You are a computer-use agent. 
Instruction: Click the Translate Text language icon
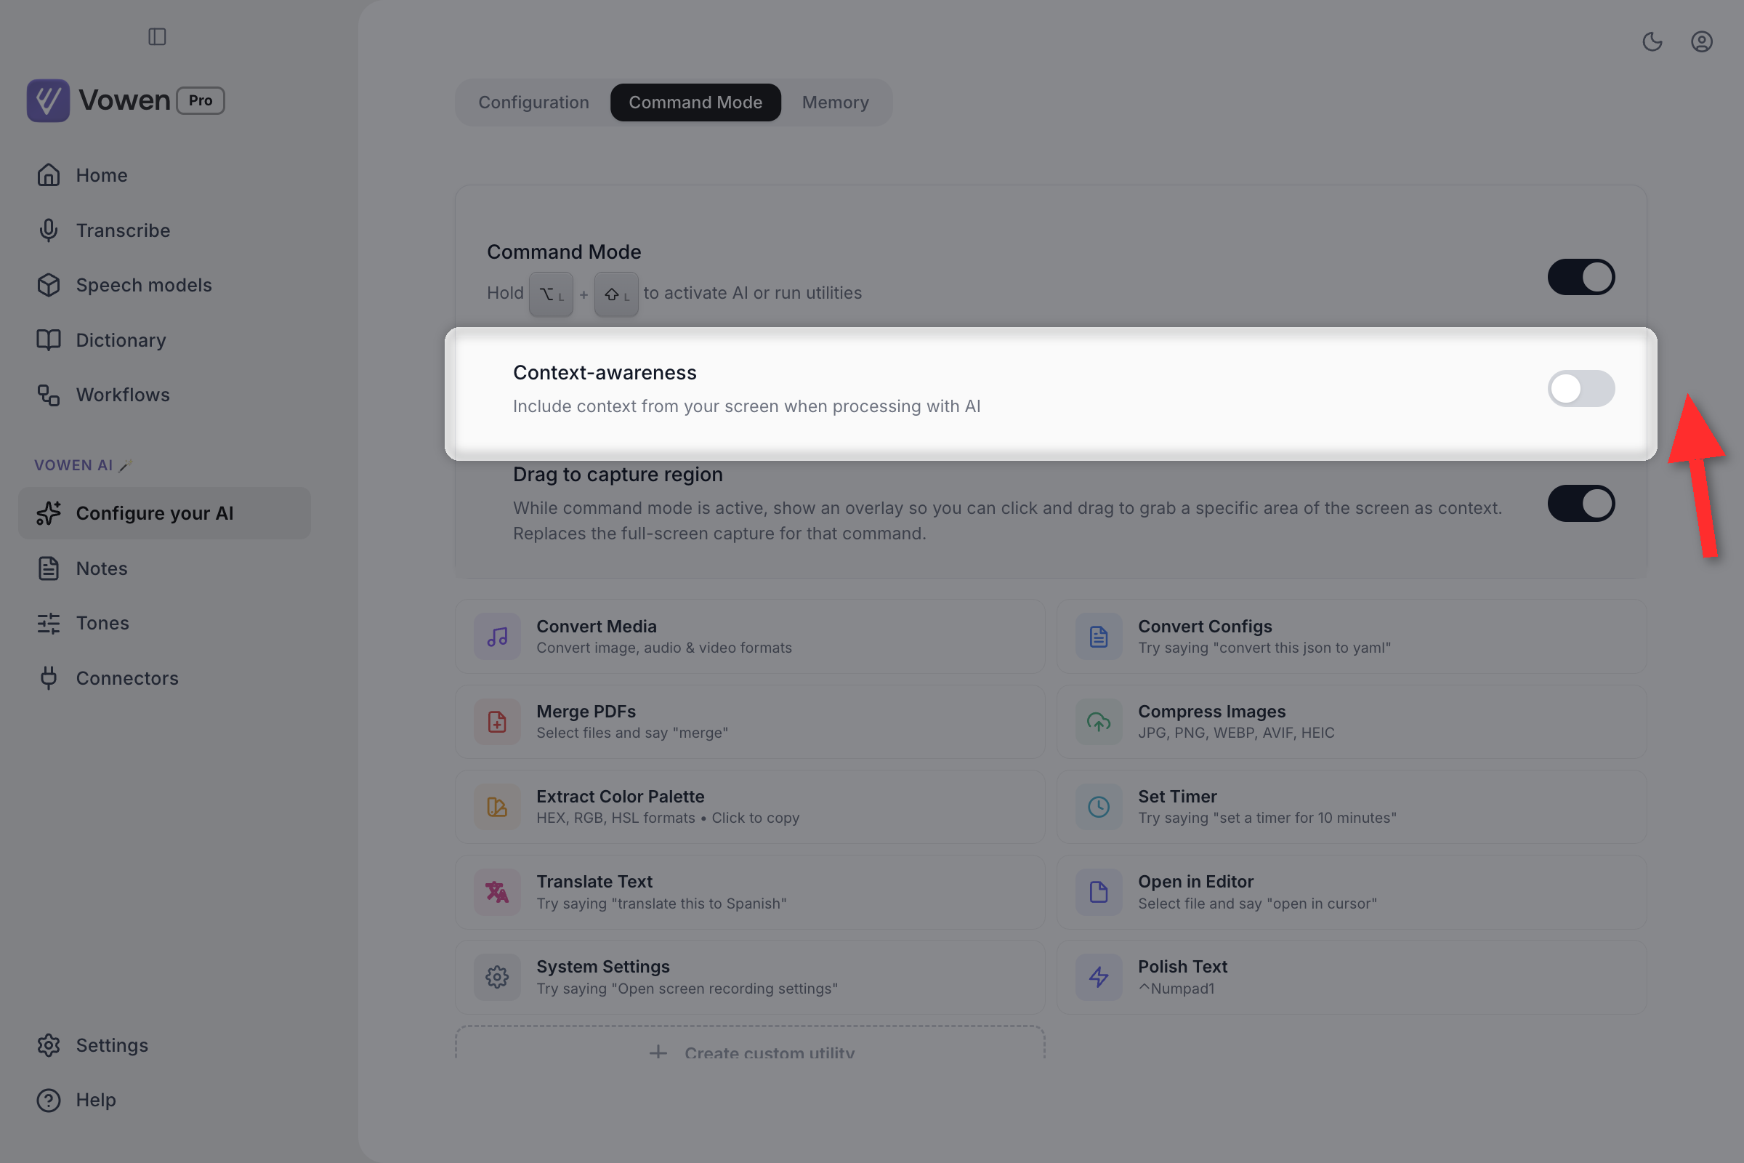(497, 892)
